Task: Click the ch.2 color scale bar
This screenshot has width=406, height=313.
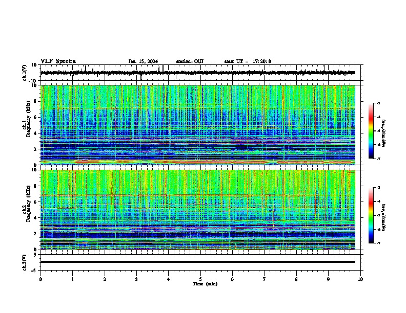Action: point(371,215)
